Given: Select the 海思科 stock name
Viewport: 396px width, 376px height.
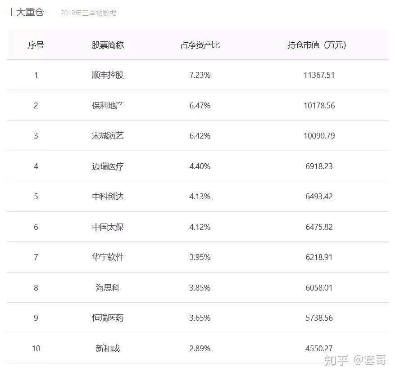Looking at the screenshot, I should tap(108, 288).
